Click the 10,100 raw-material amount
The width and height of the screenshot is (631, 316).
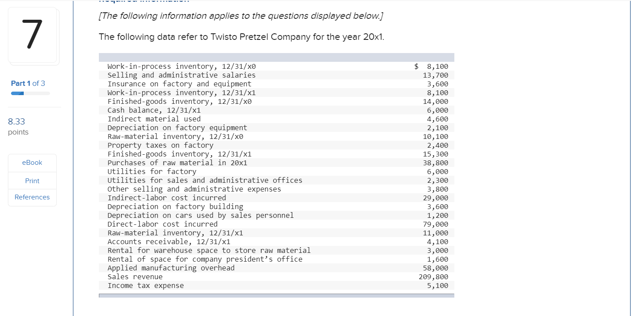coord(435,136)
